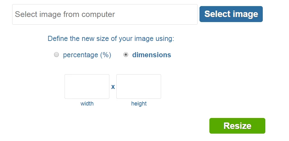This screenshot has height=141, width=289.
Task: Submit the form with Resize
Action: [237, 126]
